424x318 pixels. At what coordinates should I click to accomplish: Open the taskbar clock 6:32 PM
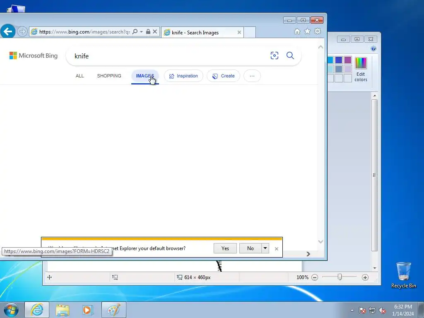pos(403,310)
